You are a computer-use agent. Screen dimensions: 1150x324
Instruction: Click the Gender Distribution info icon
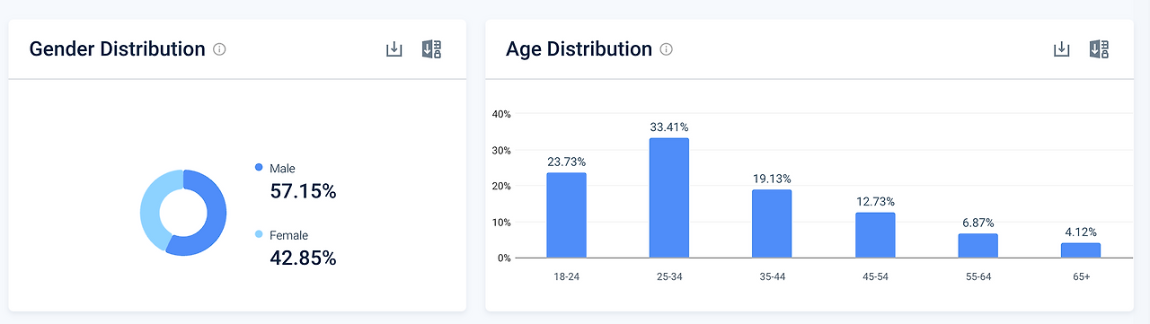[x=219, y=49]
